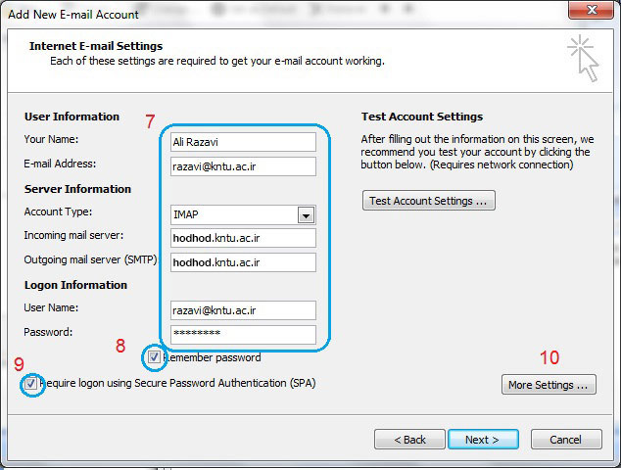Select the IMAP account type combo box
The width and height of the screenshot is (621, 470).
[234, 215]
